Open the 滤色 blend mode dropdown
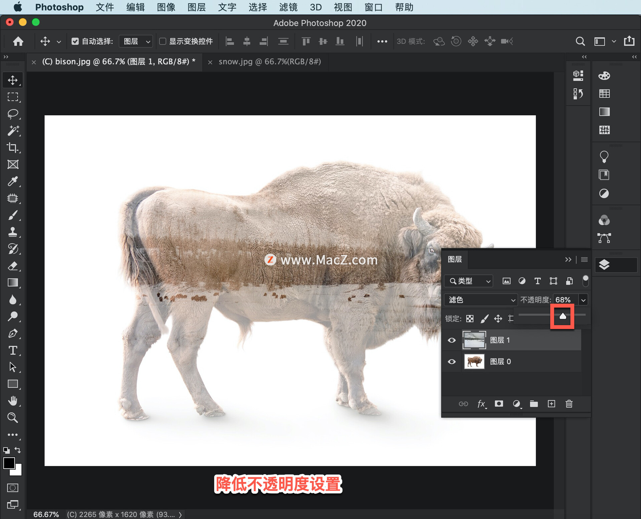641x519 pixels. coord(481,300)
